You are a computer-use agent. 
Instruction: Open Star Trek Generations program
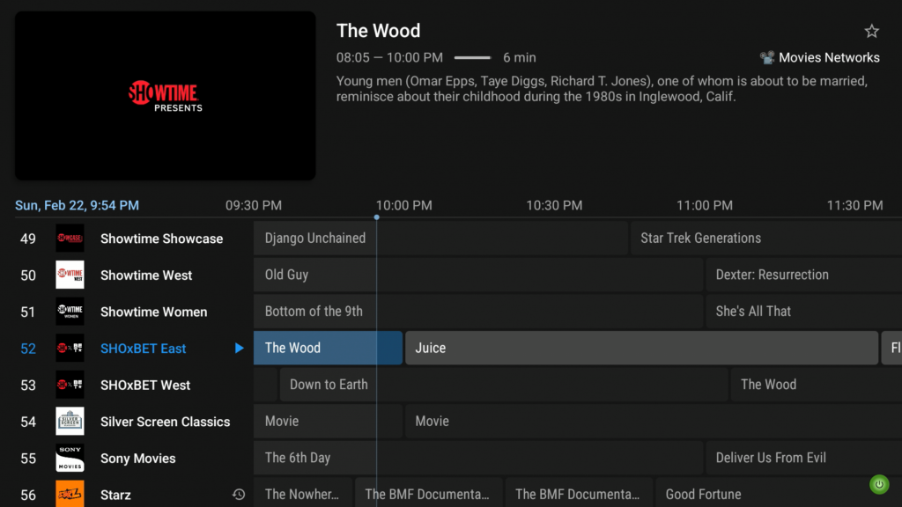tap(765, 239)
